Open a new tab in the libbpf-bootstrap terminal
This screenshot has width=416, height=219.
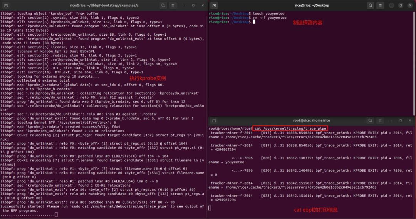[6, 5]
